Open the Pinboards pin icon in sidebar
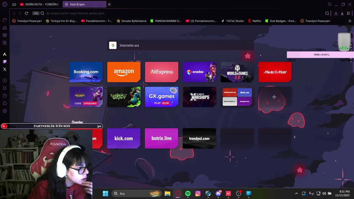Image resolution: width=354 pixels, height=199 pixels. pyautogui.click(x=5, y=88)
